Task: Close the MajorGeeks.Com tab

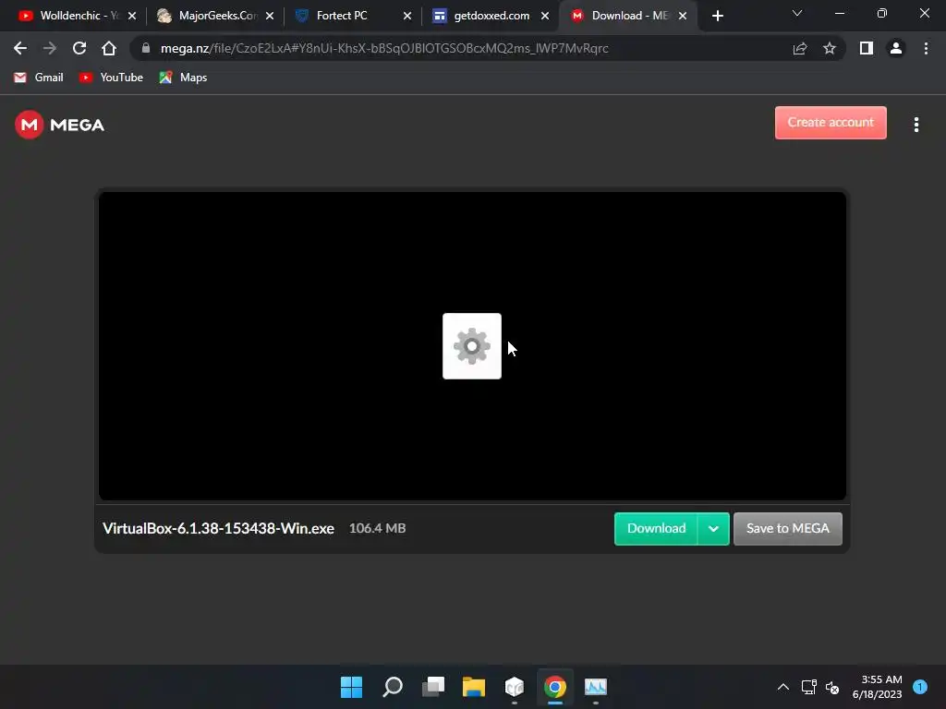Action: (270, 16)
